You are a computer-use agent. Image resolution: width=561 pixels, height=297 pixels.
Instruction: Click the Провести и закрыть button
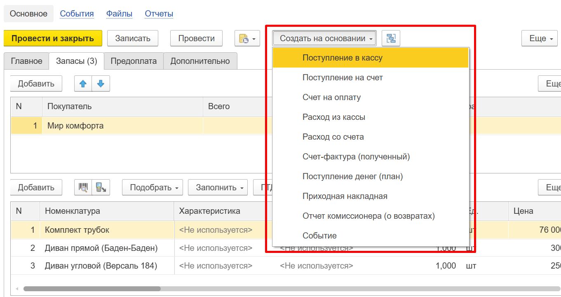coord(53,39)
